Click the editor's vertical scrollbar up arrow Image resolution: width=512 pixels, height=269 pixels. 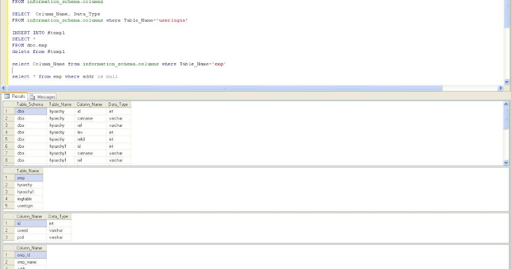tap(507, 2)
